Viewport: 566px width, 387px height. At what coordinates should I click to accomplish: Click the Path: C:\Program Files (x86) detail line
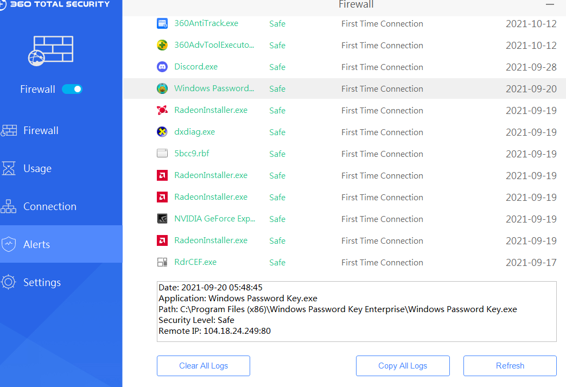tap(338, 309)
